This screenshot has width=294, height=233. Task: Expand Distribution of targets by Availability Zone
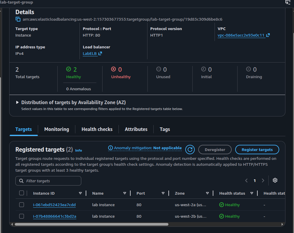point(17,102)
